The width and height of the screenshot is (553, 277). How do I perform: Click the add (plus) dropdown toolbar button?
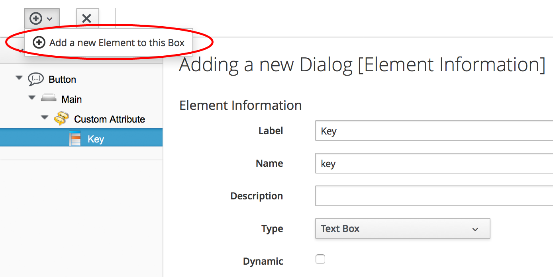tap(41, 18)
